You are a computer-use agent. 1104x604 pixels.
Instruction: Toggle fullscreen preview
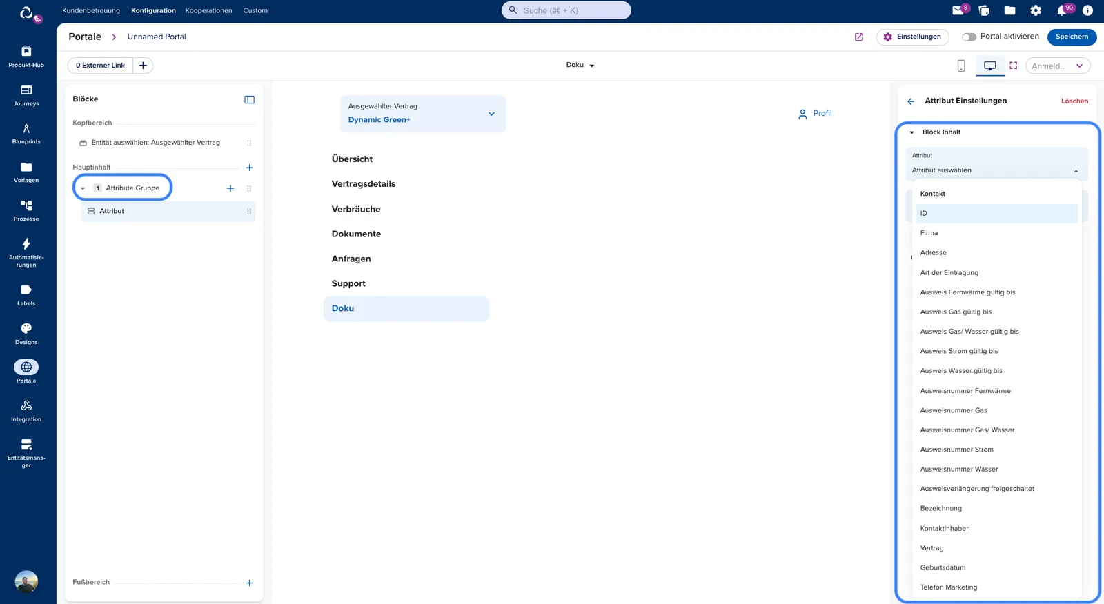1013,66
